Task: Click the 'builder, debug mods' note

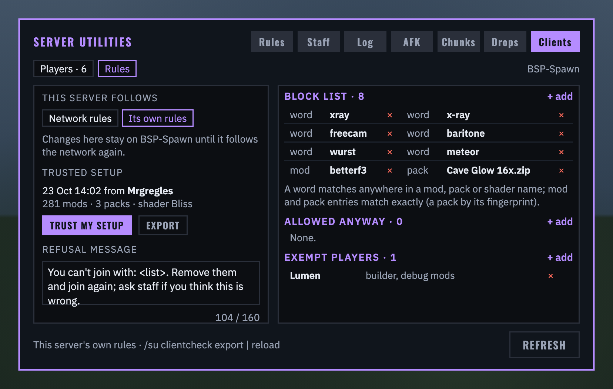Action: 410,276
